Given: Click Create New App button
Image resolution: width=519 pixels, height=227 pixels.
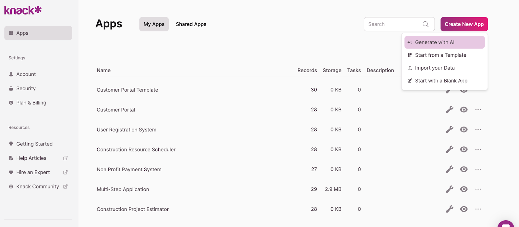Looking at the screenshot, I should point(464,24).
